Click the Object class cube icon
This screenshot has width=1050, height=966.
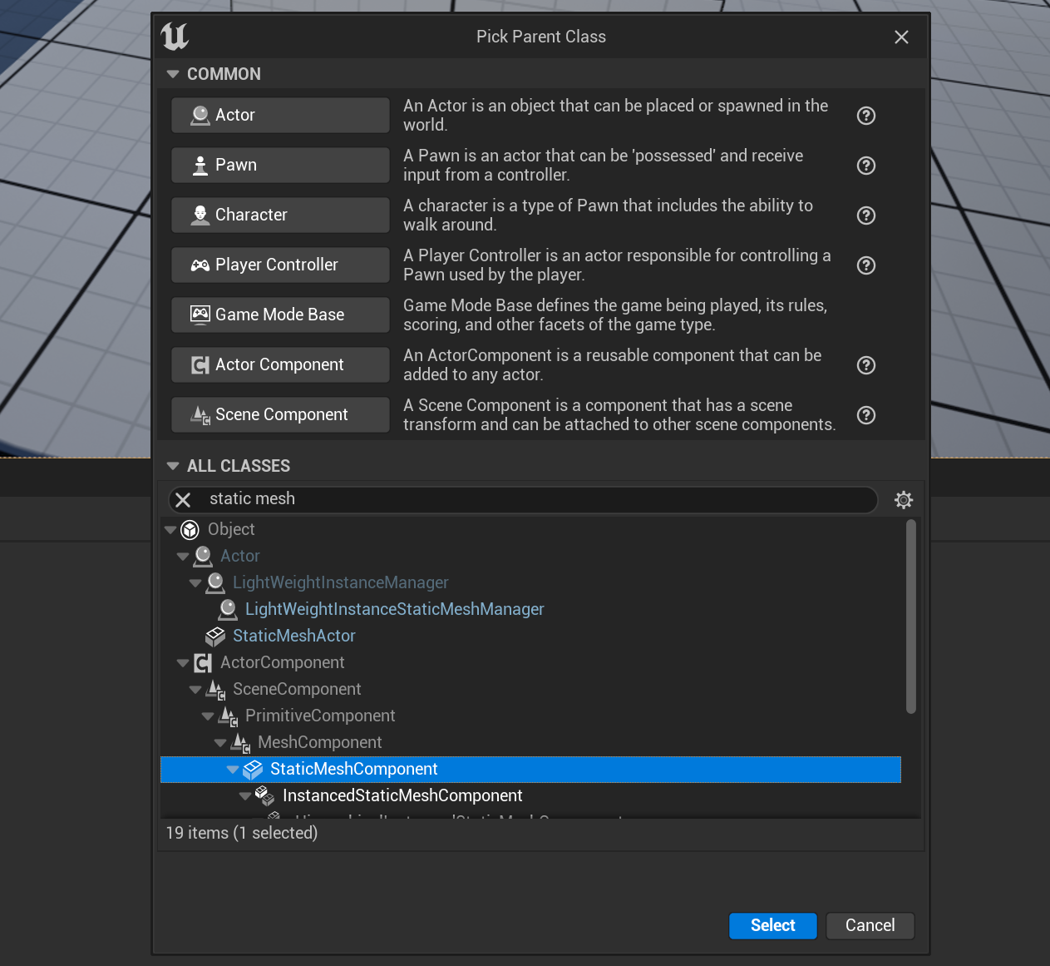(190, 529)
